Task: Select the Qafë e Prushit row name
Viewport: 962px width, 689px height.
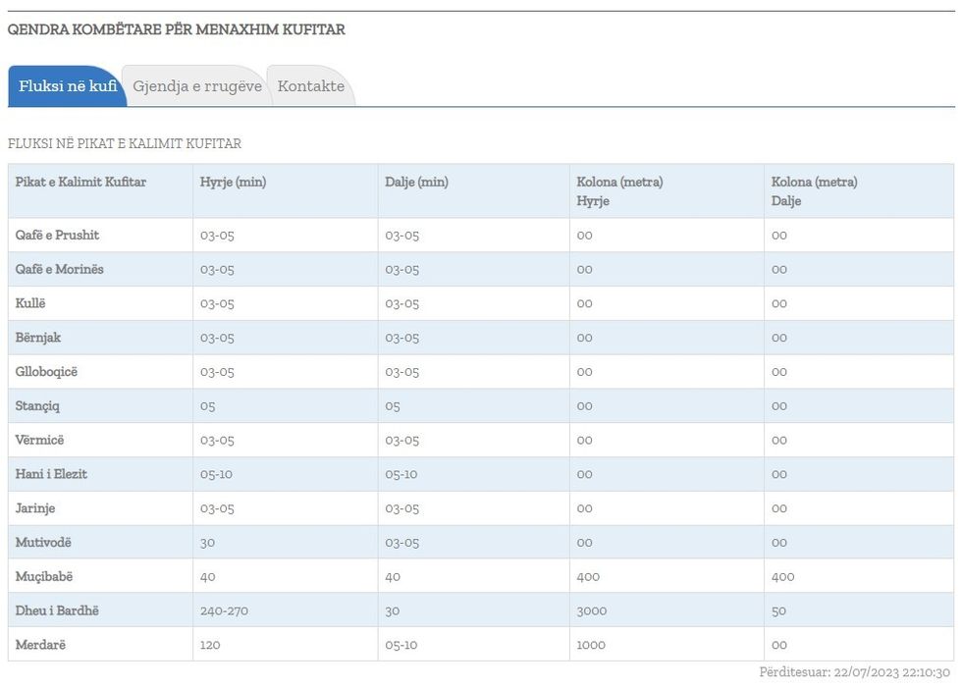Action: (x=57, y=236)
